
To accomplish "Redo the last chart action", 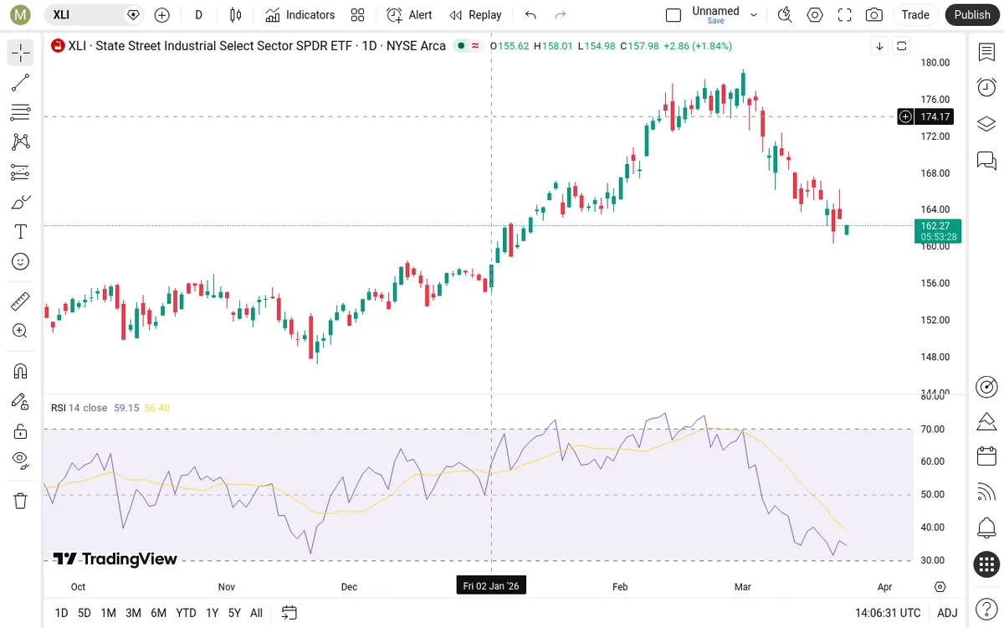I will 561,14.
